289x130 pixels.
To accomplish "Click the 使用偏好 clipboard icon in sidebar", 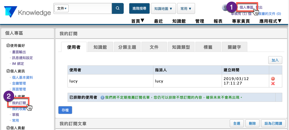I will [8, 46].
